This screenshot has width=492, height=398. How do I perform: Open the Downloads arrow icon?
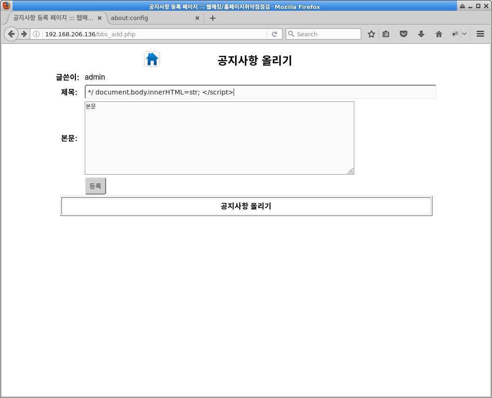(421, 34)
